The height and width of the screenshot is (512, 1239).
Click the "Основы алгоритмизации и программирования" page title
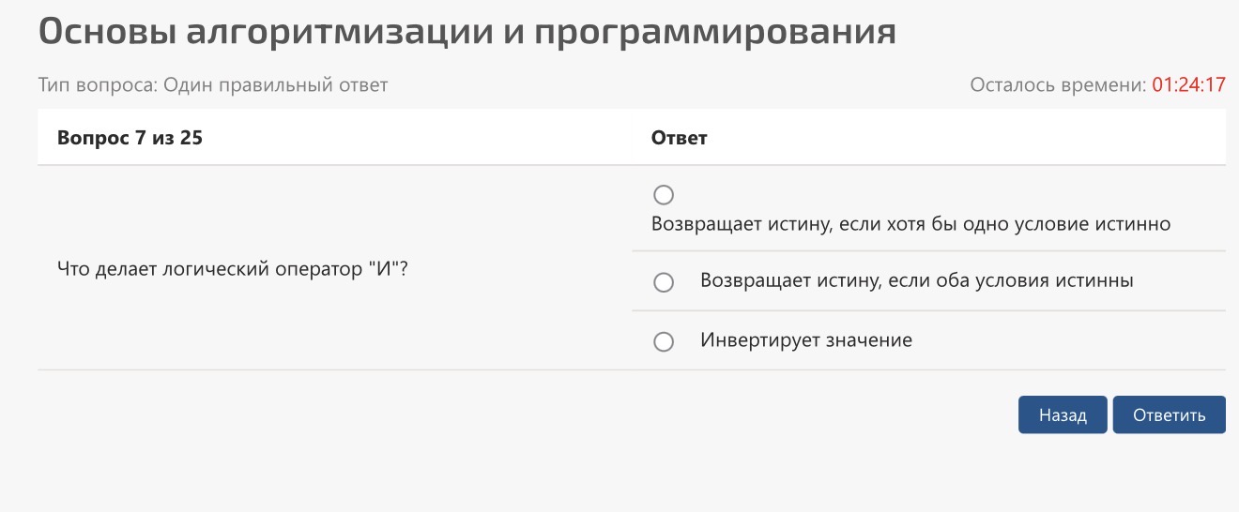(x=467, y=31)
